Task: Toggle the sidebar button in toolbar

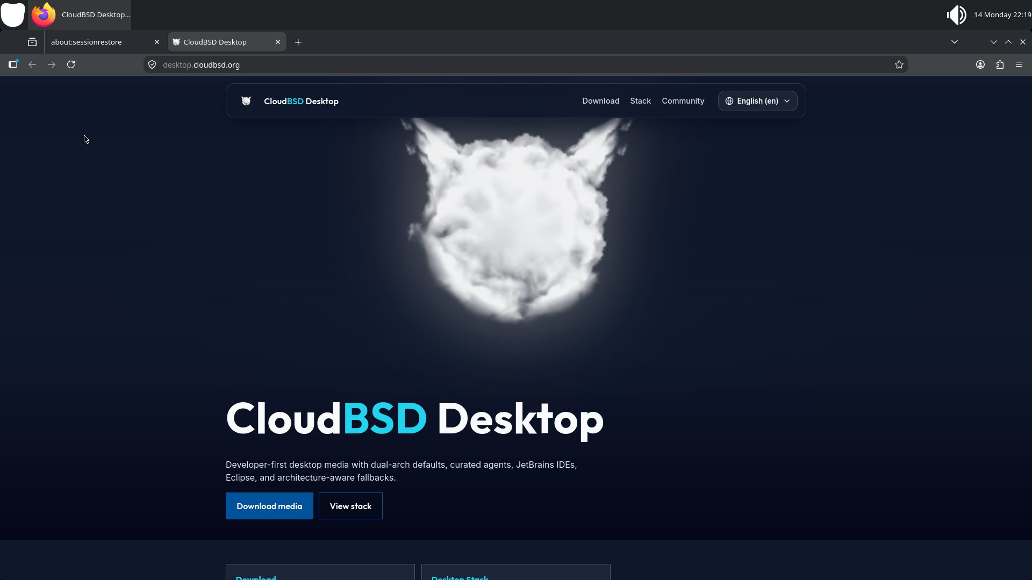Action: coord(13,64)
